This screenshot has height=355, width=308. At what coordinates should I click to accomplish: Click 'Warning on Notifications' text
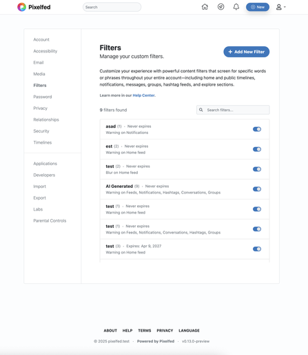[127, 133]
